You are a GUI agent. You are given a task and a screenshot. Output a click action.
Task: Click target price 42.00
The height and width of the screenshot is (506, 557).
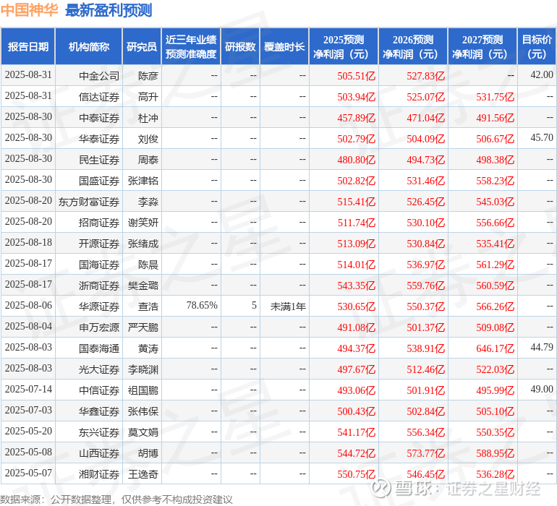542,74
